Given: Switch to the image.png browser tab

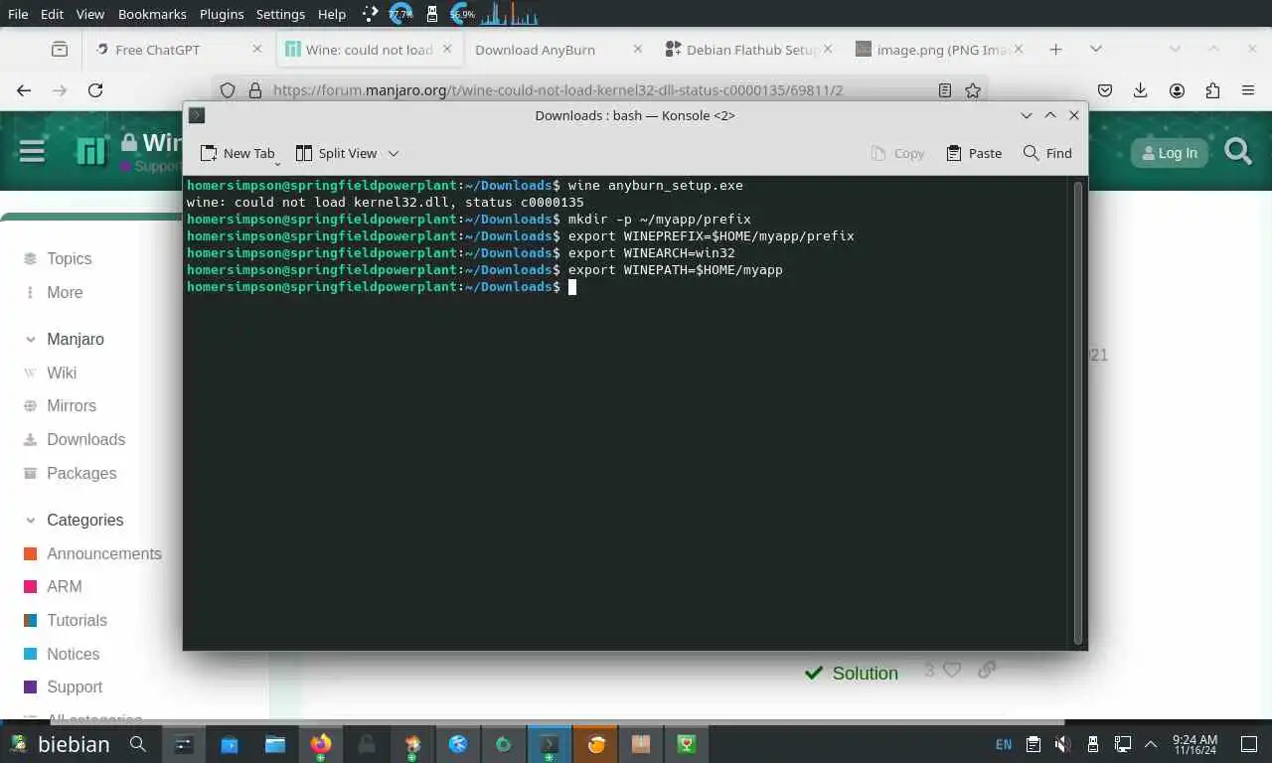Looking at the screenshot, I should 938,50.
